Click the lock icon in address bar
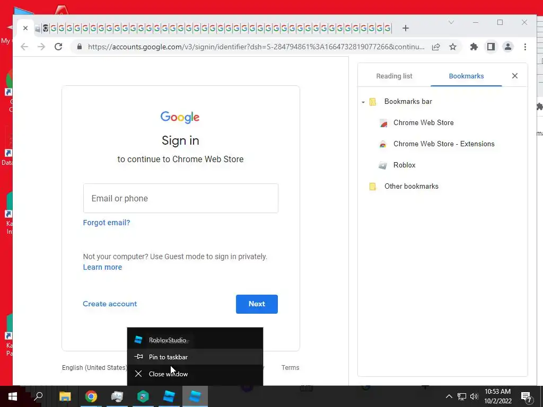This screenshot has width=543, height=407. coord(80,47)
